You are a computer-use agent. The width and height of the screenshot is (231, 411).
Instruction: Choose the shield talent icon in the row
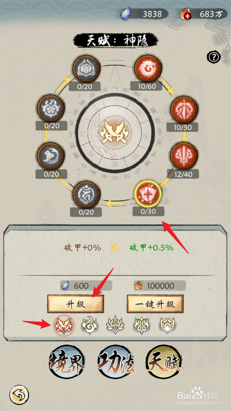(168, 325)
